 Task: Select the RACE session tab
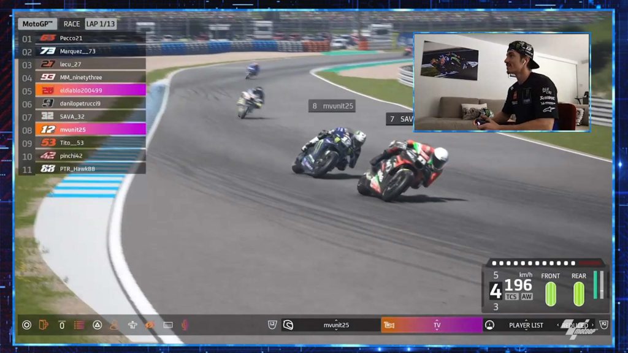[x=72, y=24]
